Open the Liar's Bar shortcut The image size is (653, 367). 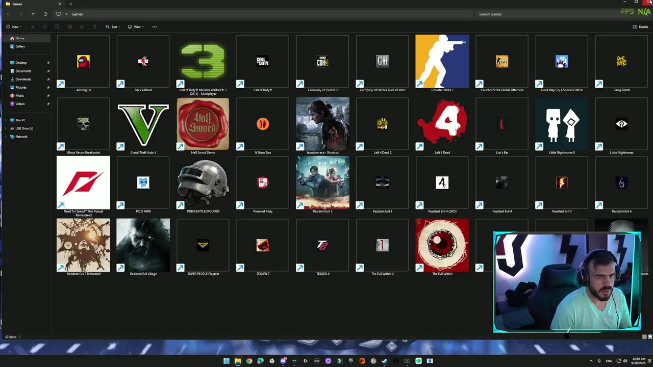point(502,126)
